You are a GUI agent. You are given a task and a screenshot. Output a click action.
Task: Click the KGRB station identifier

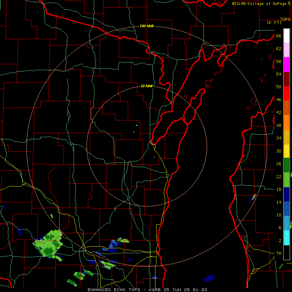click(155, 290)
